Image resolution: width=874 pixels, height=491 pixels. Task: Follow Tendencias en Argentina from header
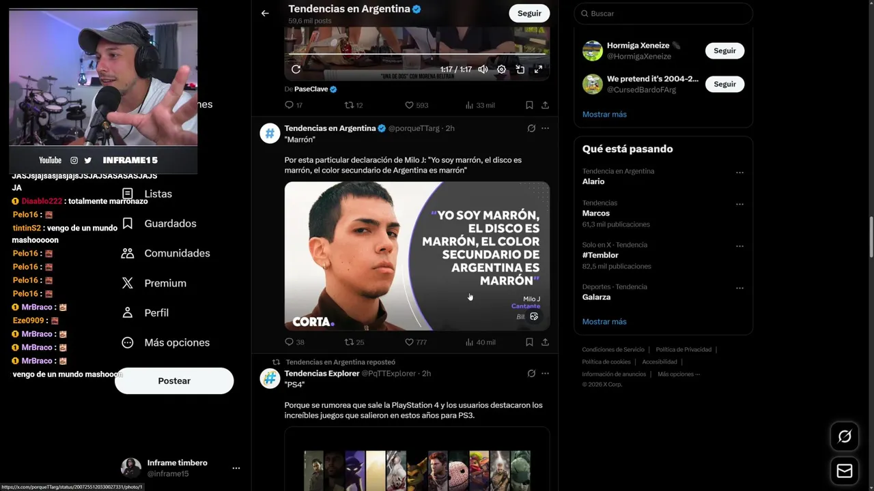529,13
